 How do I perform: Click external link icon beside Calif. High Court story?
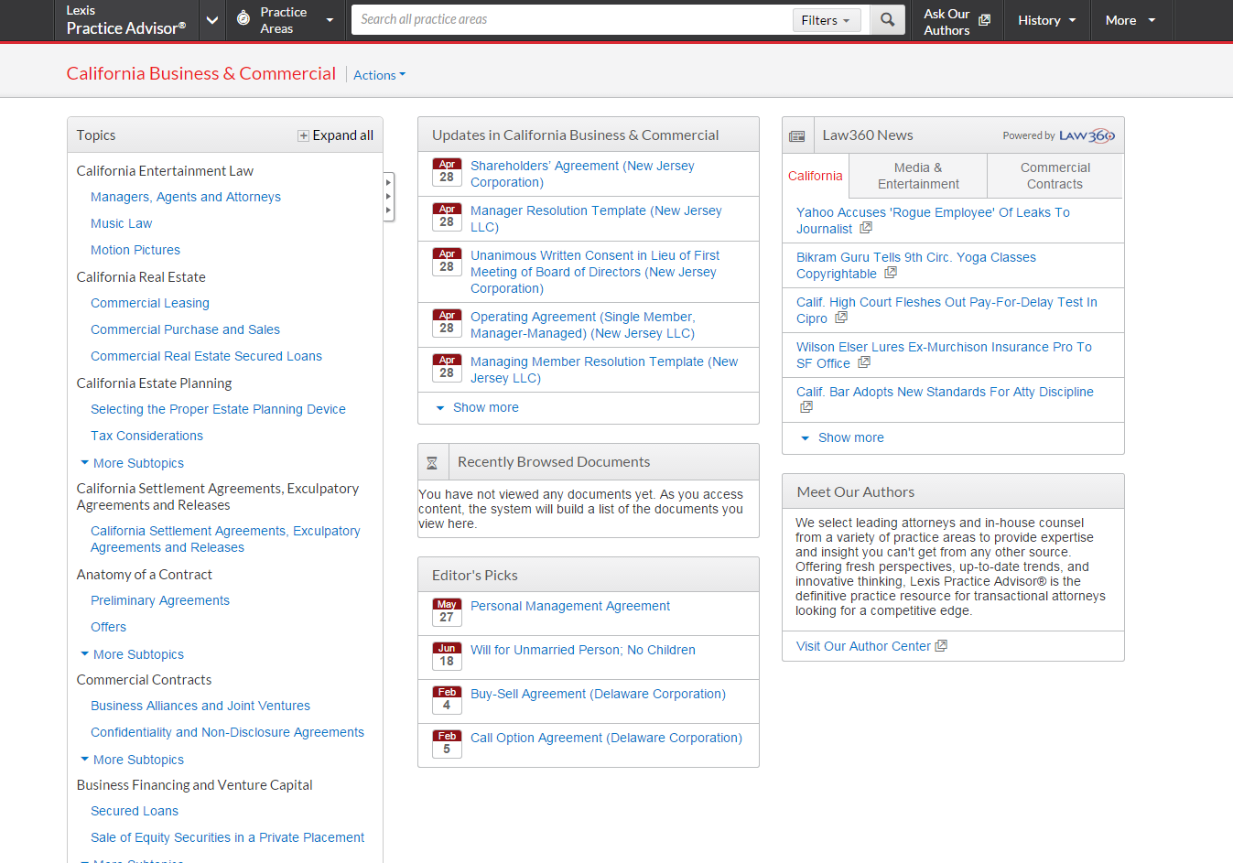coord(841,318)
